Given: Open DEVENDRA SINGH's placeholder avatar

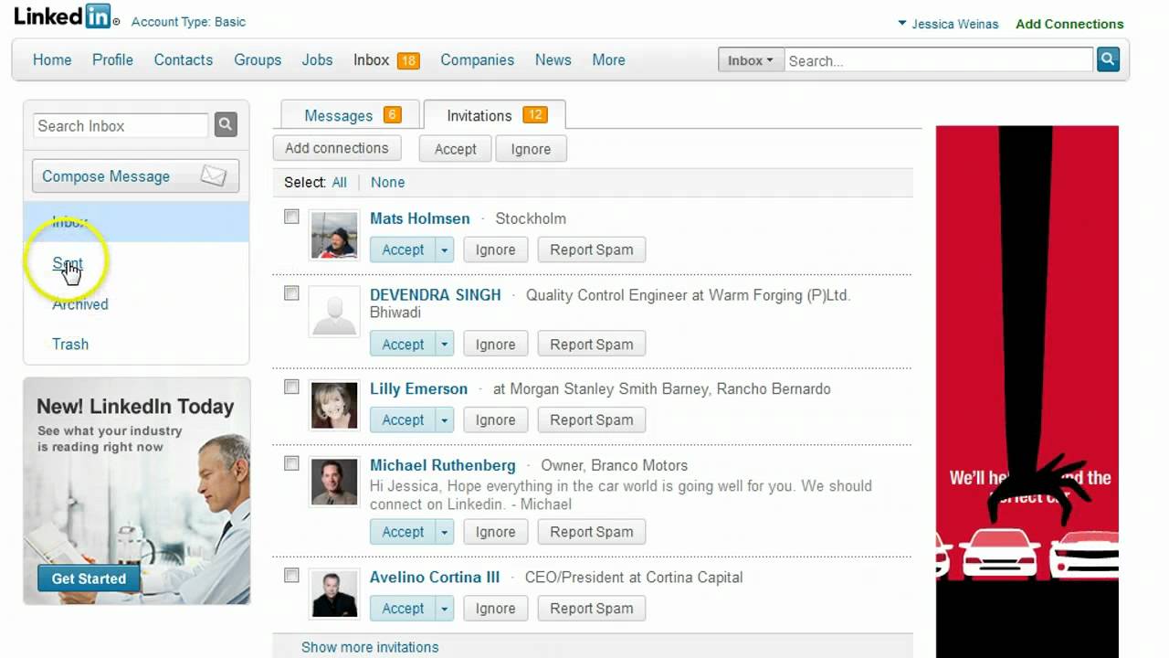Looking at the screenshot, I should (333, 312).
